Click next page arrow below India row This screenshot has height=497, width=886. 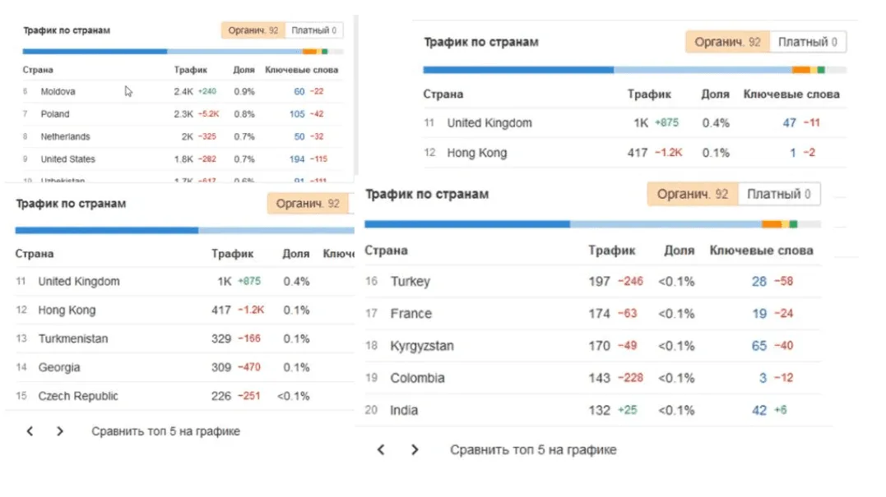[415, 450]
